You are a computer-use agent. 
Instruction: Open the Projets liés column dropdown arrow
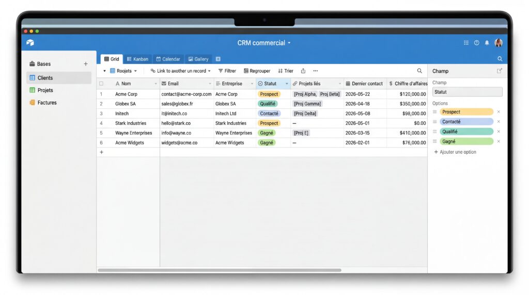click(340, 84)
